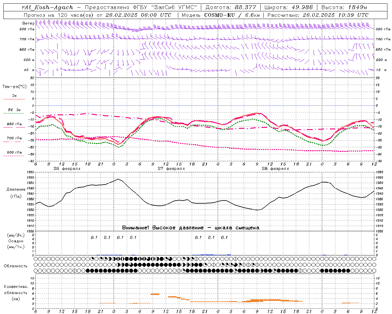This screenshot has height=314, width=392.
Task: Click the model name COSMO-RU / 6.6км
Action: coord(232,15)
